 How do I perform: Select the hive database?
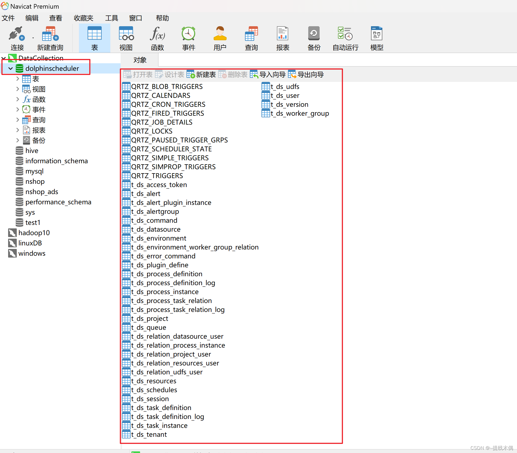point(32,151)
